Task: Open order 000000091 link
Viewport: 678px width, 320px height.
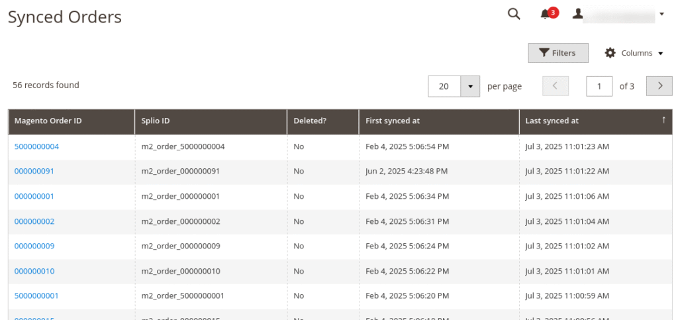Action: tap(34, 171)
